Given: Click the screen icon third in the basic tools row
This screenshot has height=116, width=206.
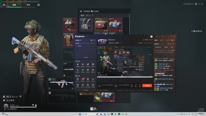Looking at the screenshot, I should (88, 79).
